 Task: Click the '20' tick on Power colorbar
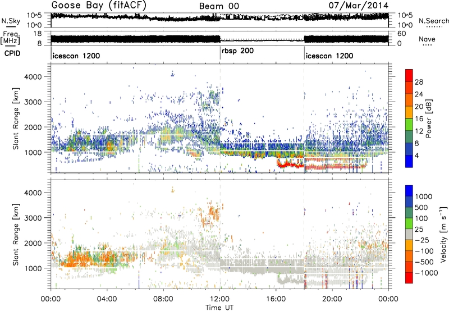[419, 107]
